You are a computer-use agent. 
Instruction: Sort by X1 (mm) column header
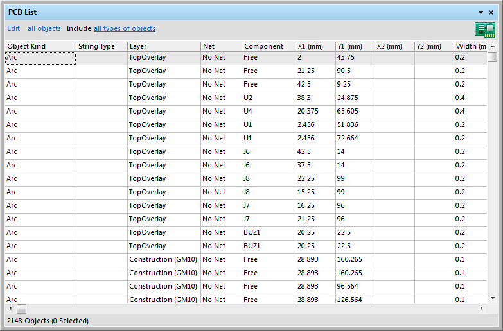pyautogui.click(x=315, y=46)
